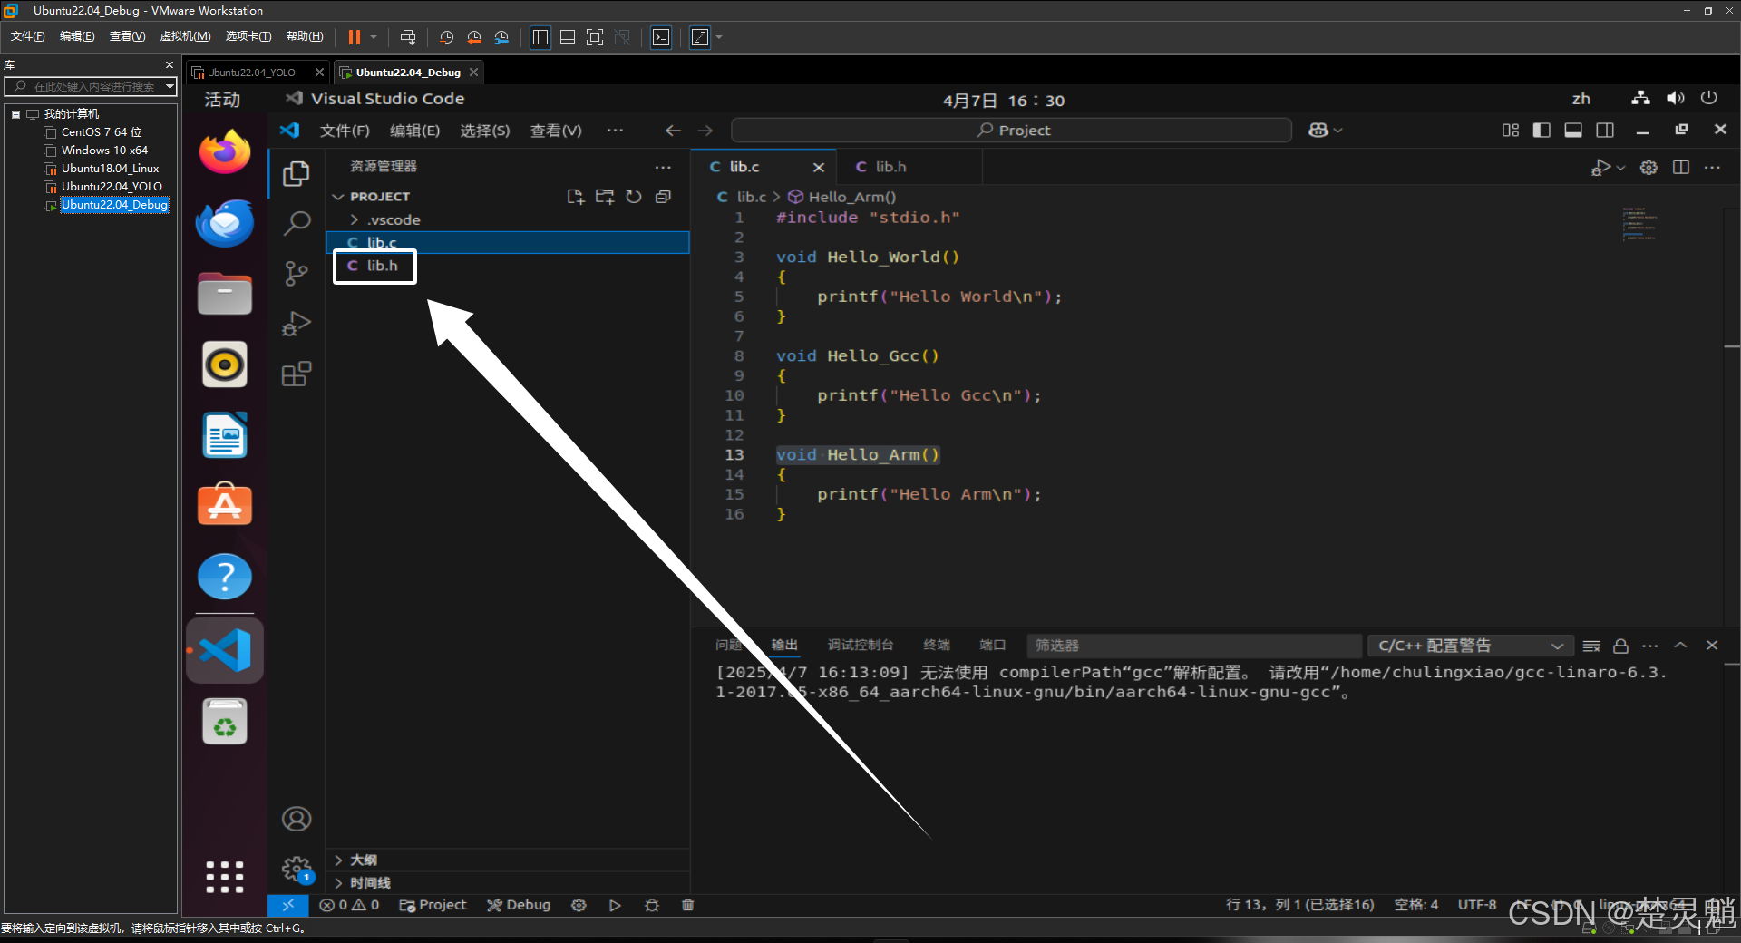Open Source Control view
Image resolution: width=1741 pixels, height=943 pixels.
click(x=296, y=273)
